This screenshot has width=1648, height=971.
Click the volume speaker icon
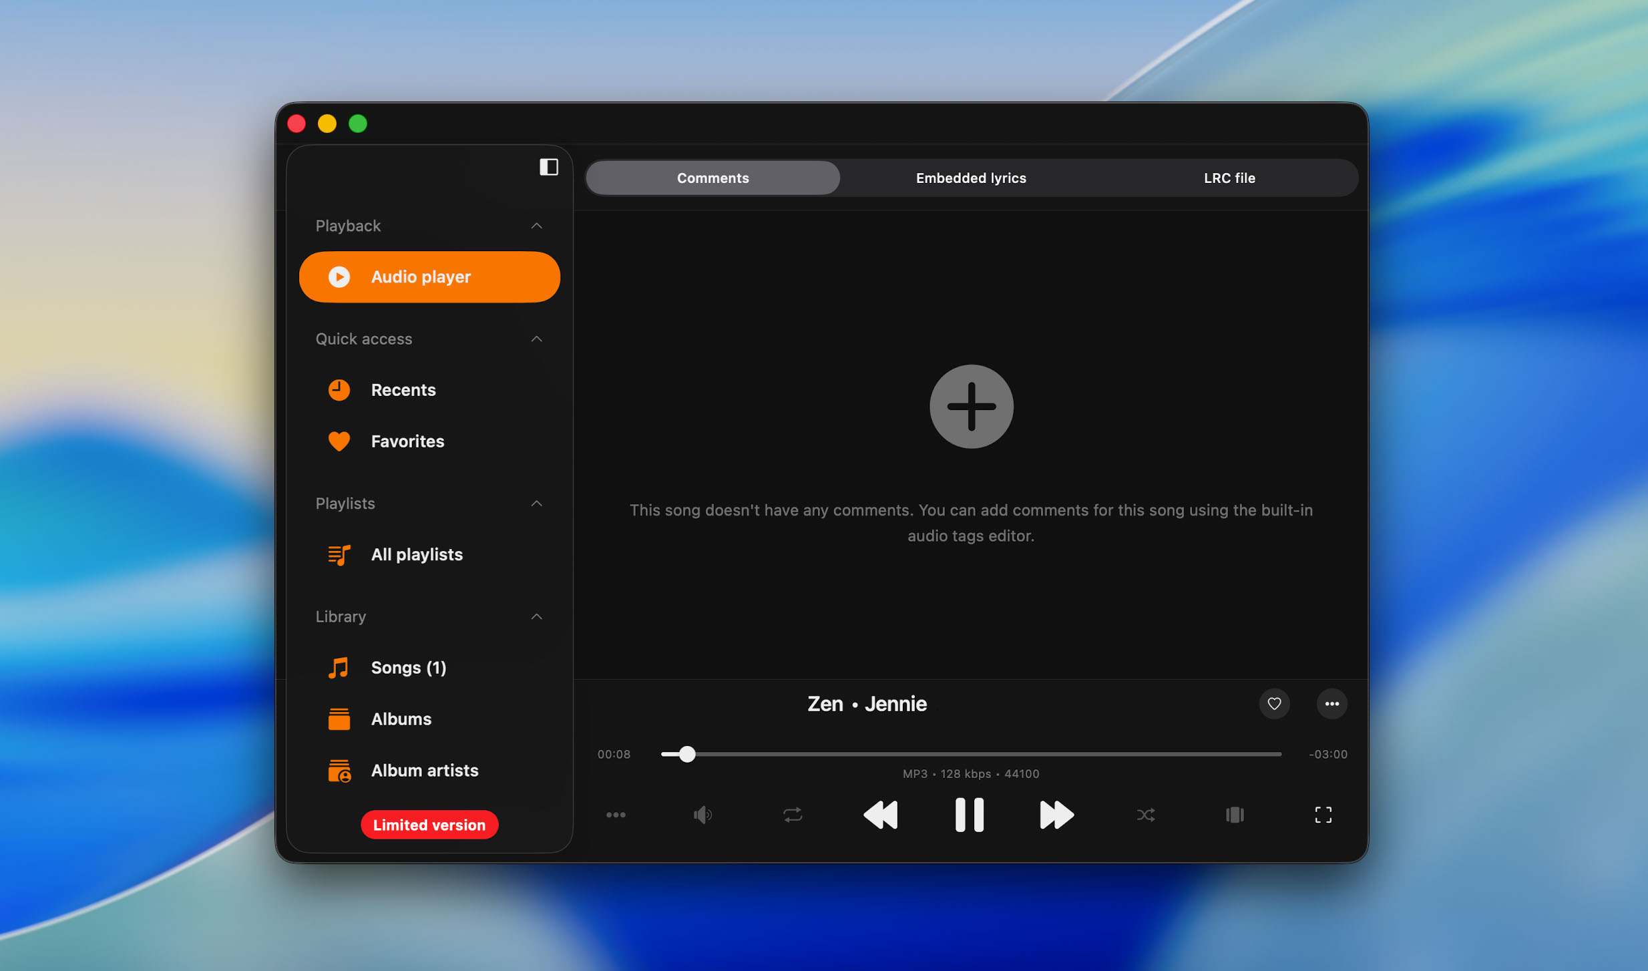(x=702, y=814)
